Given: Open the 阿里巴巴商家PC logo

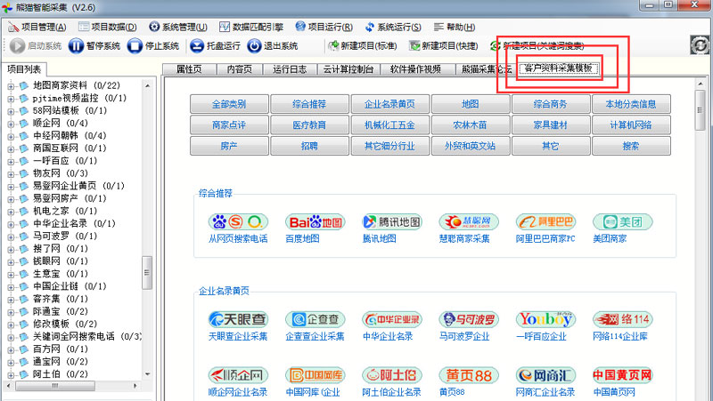Looking at the screenshot, I should [x=545, y=221].
